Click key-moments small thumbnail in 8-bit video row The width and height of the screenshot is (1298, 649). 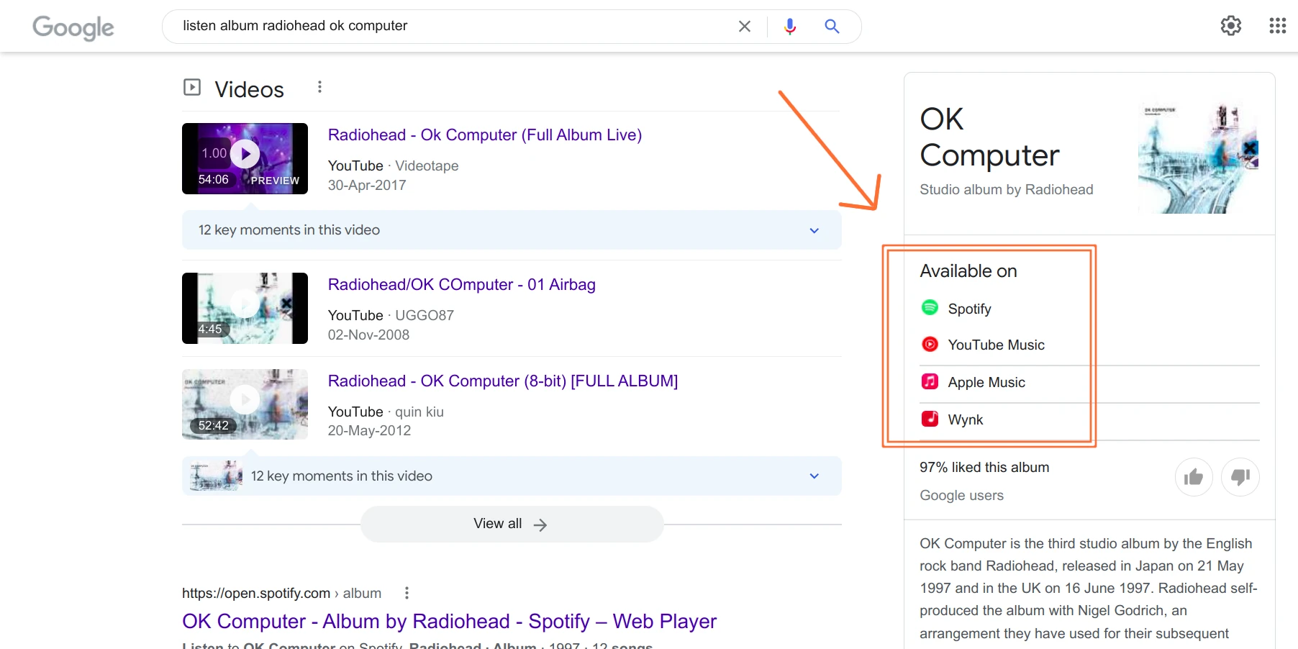click(x=216, y=476)
